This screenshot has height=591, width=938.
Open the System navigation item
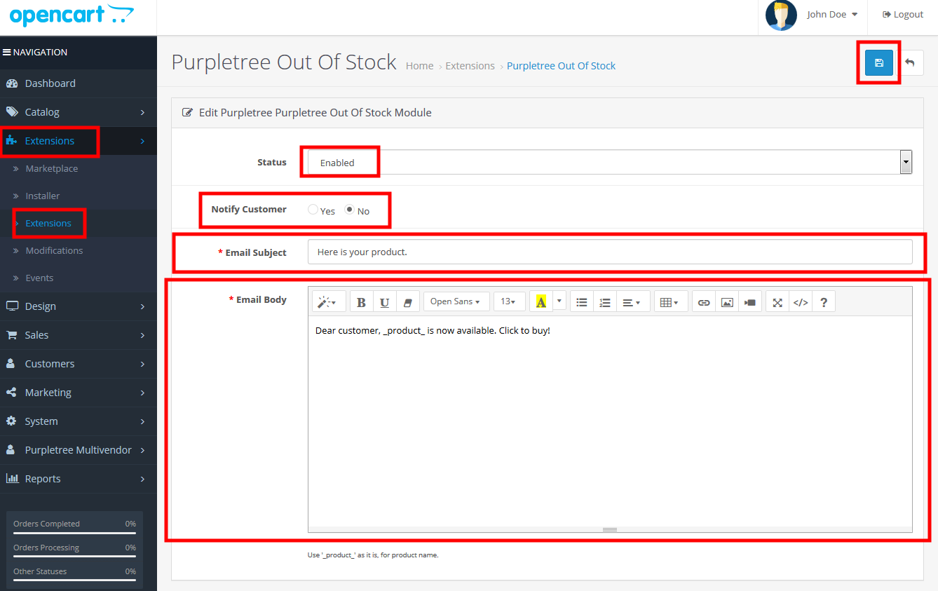point(79,421)
